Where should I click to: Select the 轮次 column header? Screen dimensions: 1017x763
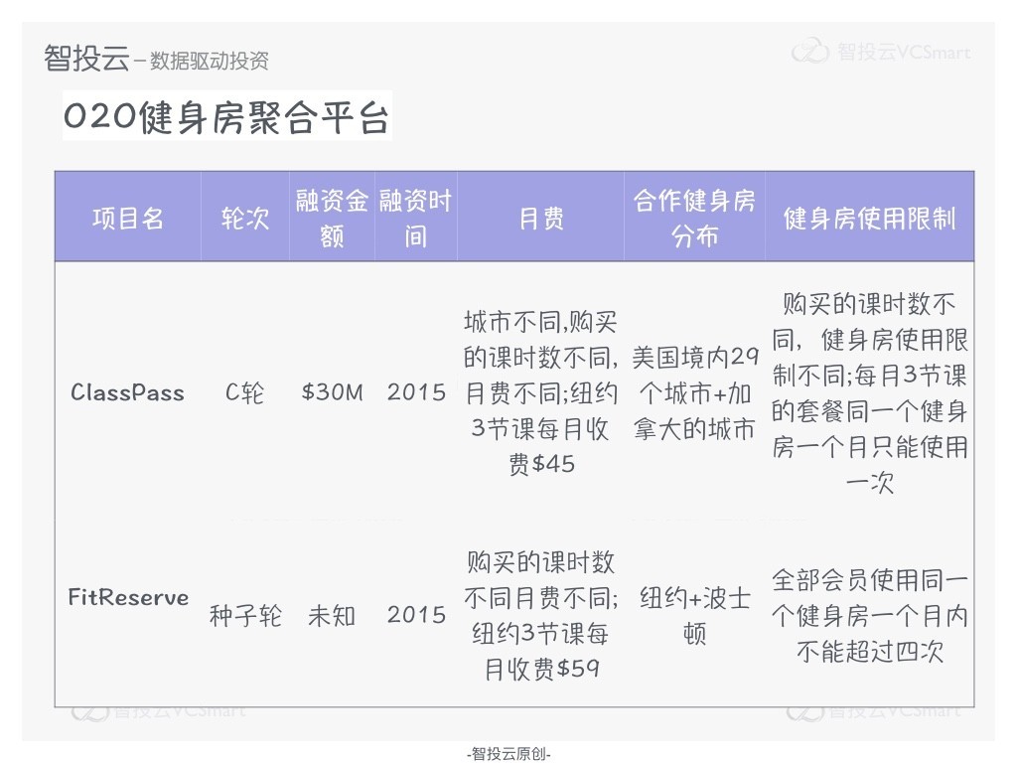244,218
